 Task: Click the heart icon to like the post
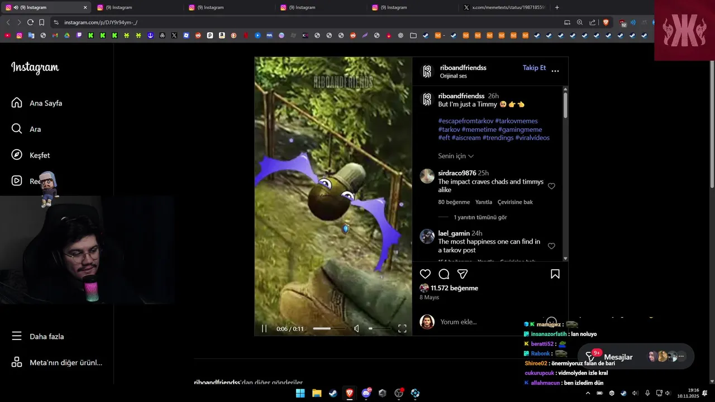(x=425, y=274)
